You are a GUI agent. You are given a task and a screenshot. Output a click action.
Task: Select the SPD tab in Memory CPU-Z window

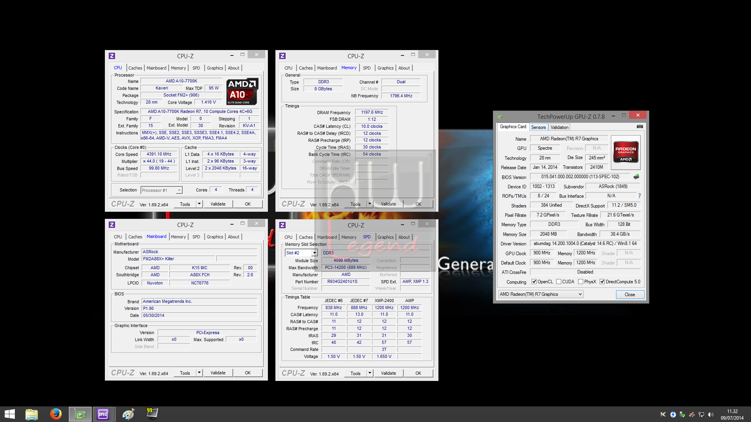point(367,68)
